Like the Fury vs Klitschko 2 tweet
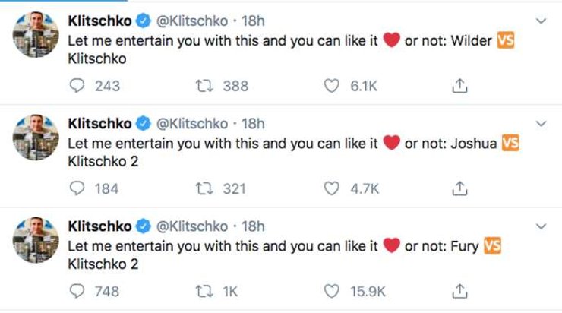The image size is (562, 313). [331, 291]
